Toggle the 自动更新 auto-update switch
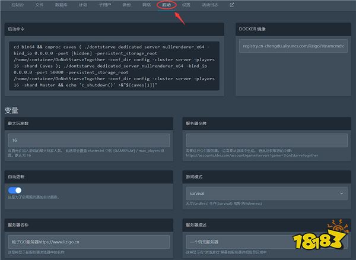The height and width of the screenshot is (260, 356). click(15, 191)
